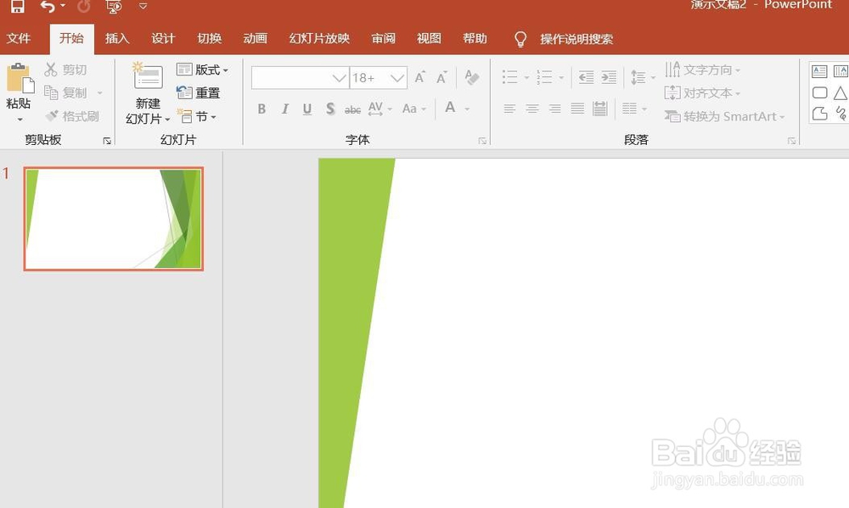Open the font name dropdown arrow
The image size is (849, 508).
340,78
